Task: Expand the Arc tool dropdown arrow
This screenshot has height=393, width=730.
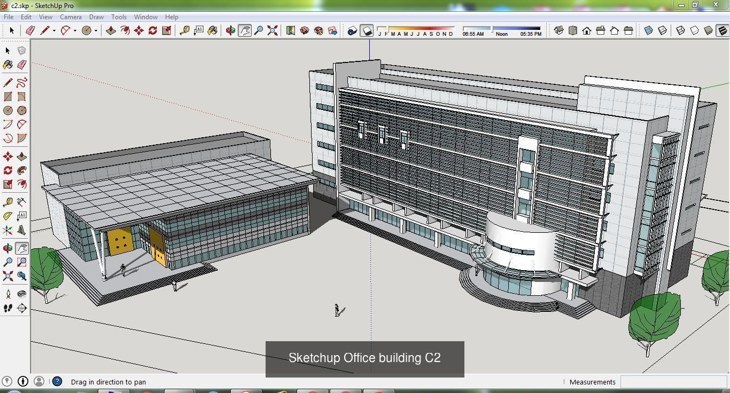Action: [x=75, y=30]
